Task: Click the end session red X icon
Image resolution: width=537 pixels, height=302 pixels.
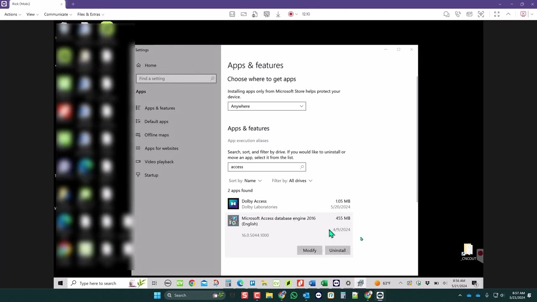Action: tap(523, 14)
